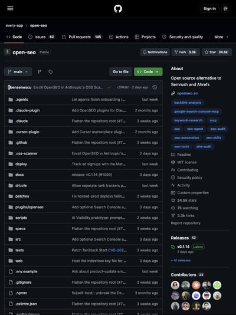Click the Report repository link
The image size is (236, 315).
pyautogui.click(x=186, y=223)
